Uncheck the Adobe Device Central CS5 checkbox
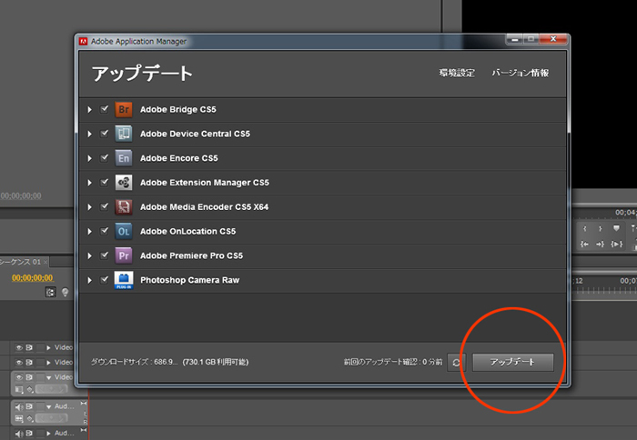 [105, 133]
